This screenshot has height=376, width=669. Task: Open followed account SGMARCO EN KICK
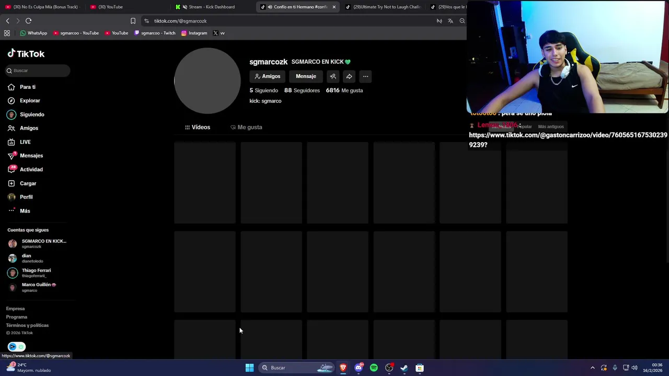coord(38,243)
